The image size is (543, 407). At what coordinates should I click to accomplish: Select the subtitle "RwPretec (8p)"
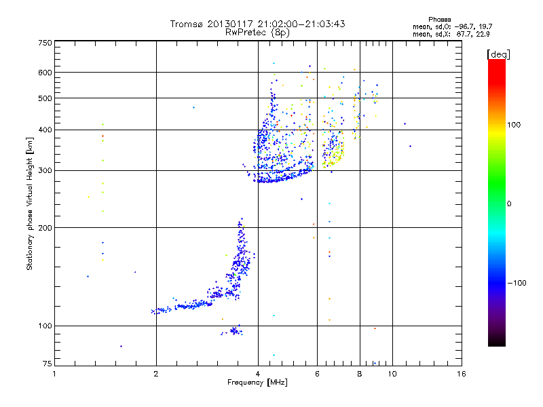point(257,33)
